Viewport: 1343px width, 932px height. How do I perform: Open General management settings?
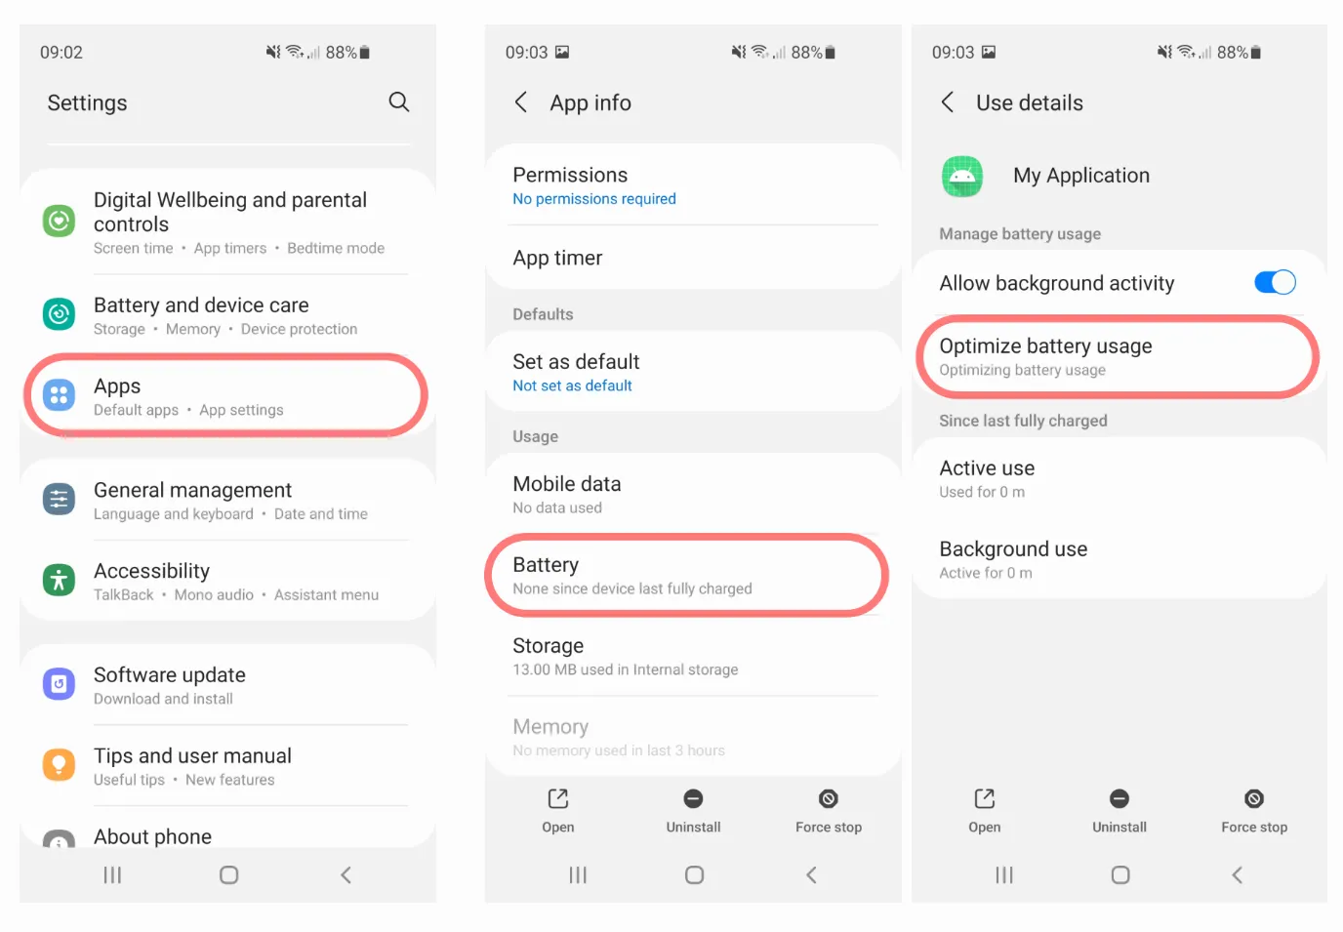226,500
